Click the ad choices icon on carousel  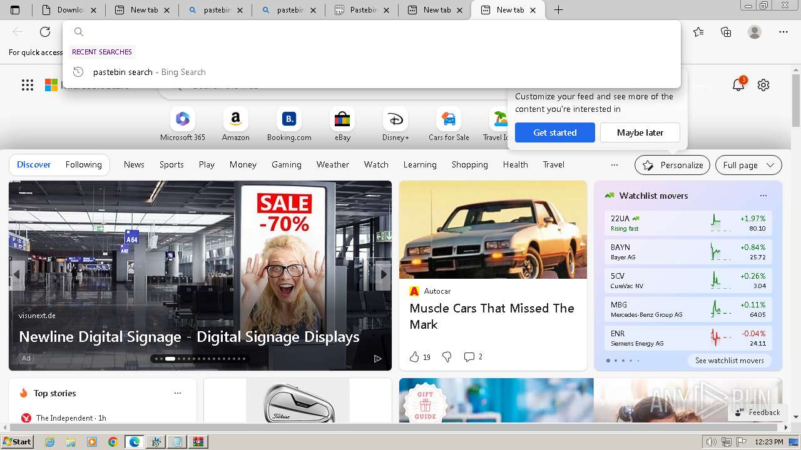click(377, 358)
